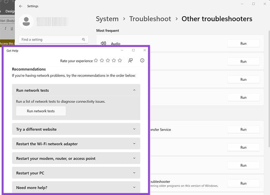Rate experience with the first star

96,60
